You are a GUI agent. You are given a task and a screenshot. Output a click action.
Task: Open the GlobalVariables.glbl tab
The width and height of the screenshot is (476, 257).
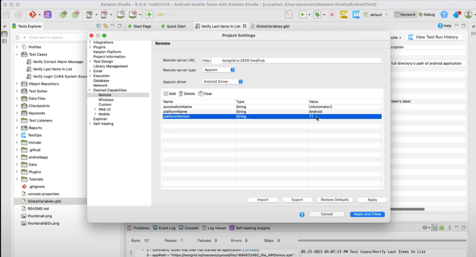270,26
